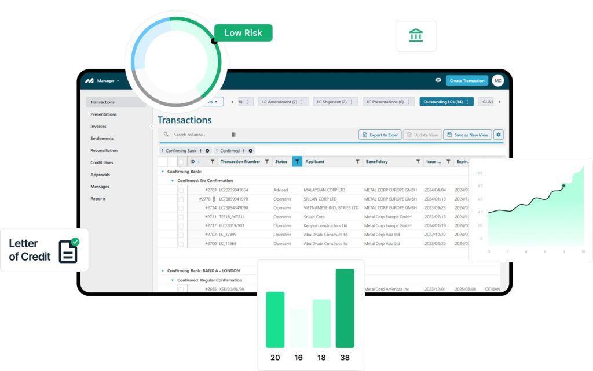This screenshot has height=371, width=593.
Task: Open the column chooser icon beside search
Action: [233, 135]
